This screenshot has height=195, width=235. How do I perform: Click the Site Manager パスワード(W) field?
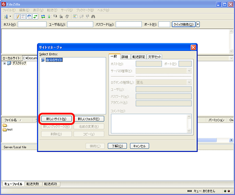(x=164, y=96)
